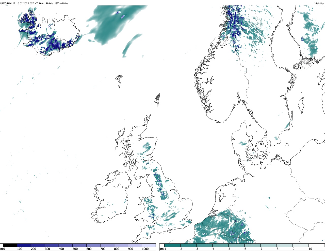Click the 400–500 m legend swatch

tap(66, 245)
